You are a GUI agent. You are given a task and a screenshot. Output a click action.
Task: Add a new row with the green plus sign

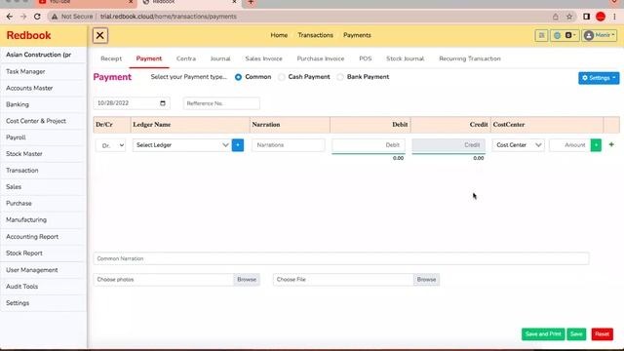click(x=611, y=145)
